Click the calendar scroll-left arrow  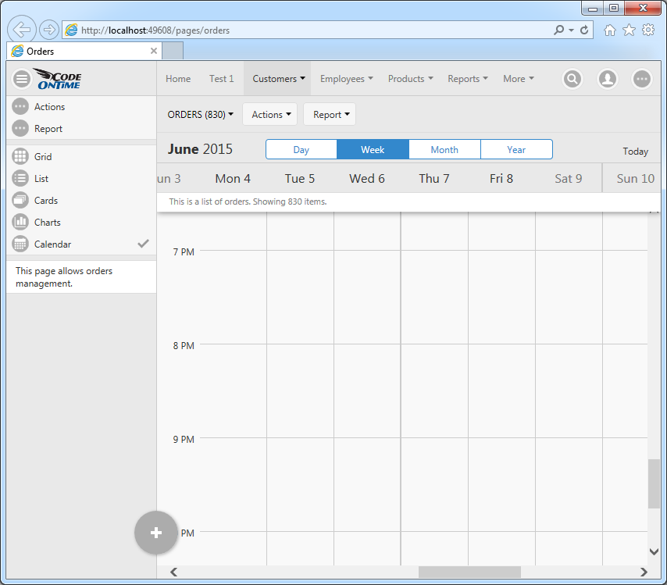point(173,573)
